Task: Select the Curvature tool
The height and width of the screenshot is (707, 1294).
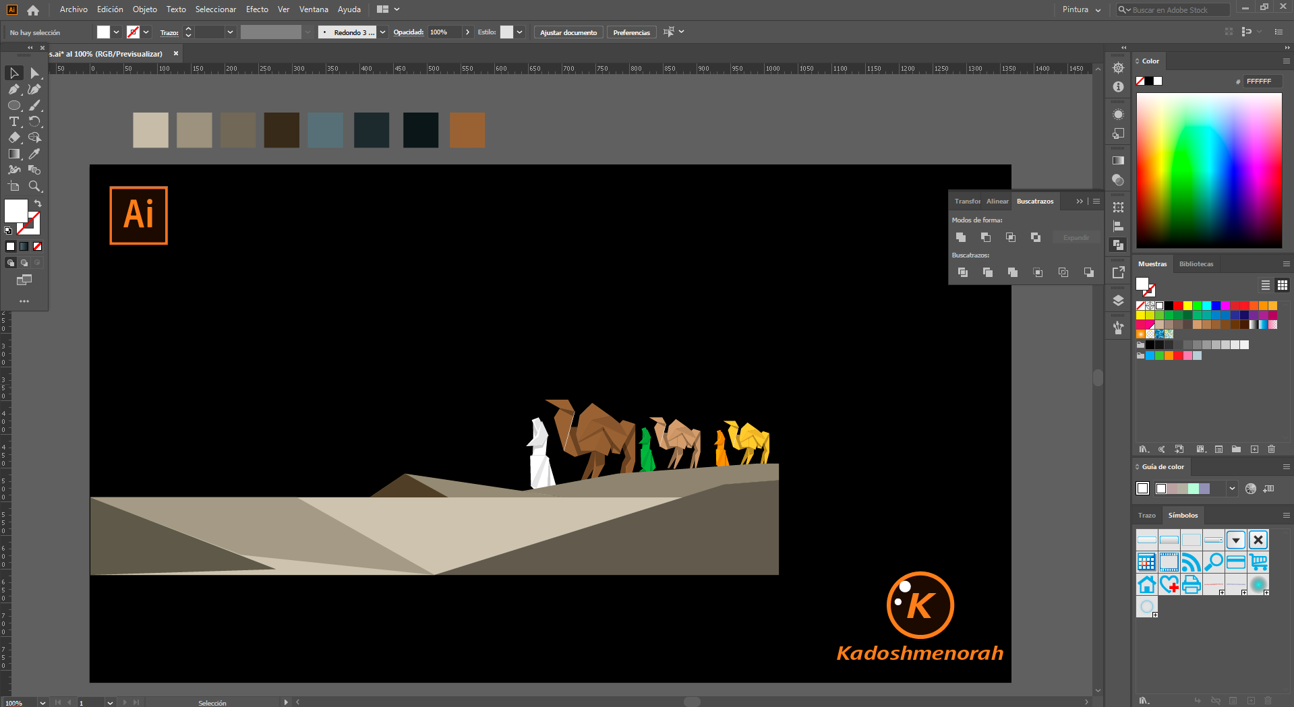Action: pyautogui.click(x=34, y=89)
